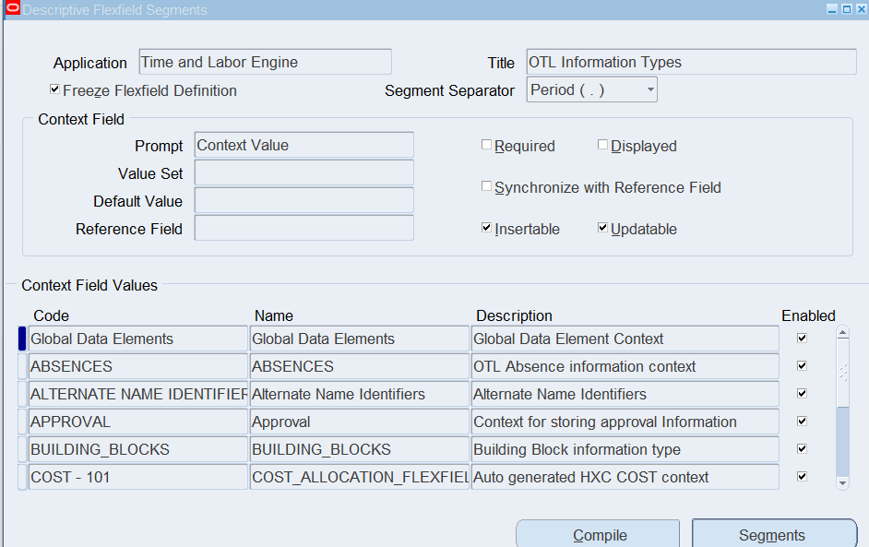Click the scrollbar down arrow in Context Field Values

click(842, 482)
